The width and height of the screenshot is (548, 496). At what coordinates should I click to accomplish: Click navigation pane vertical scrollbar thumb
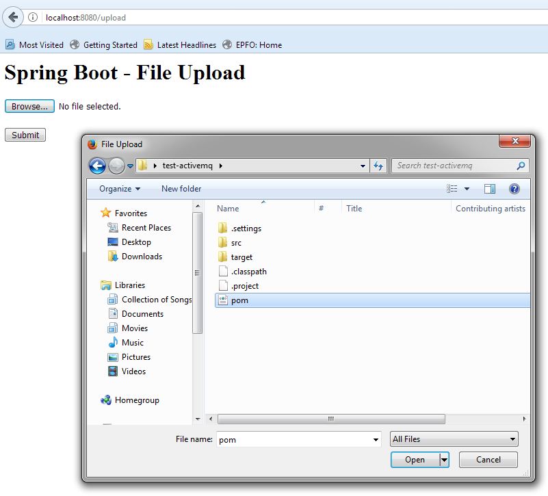[x=198, y=273]
